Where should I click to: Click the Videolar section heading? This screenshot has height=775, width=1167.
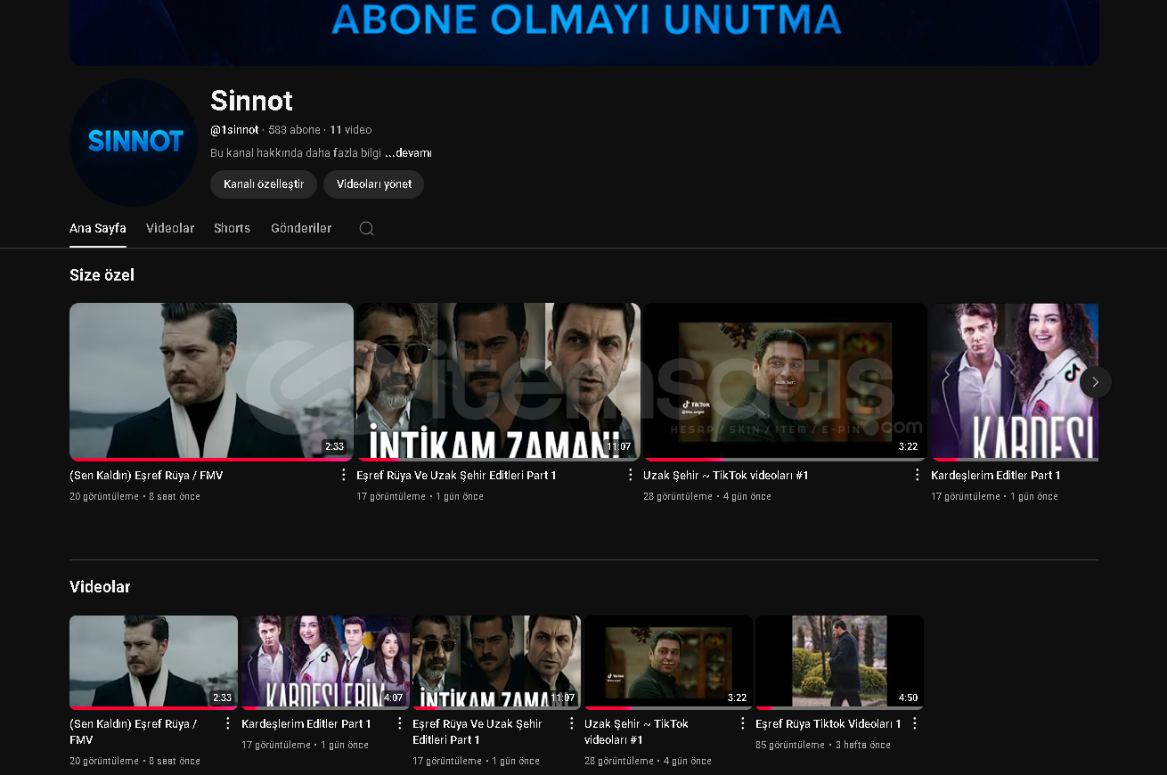point(100,587)
